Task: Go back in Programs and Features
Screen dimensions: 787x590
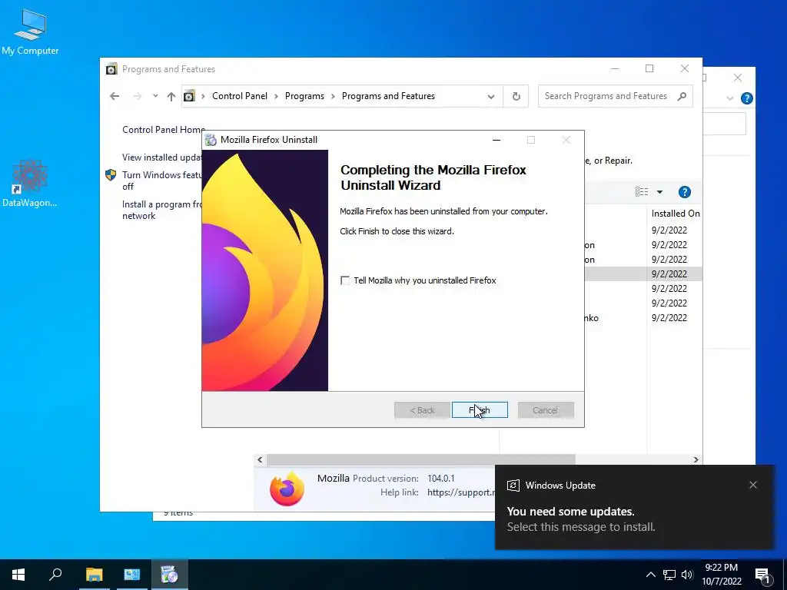Action: (115, 96)
